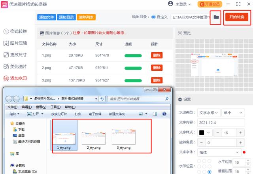Screen dimensions: 253x174
Task: Open 桌面 in Explorer favorites
Action: pyautogui.click(x=19, y=135)
